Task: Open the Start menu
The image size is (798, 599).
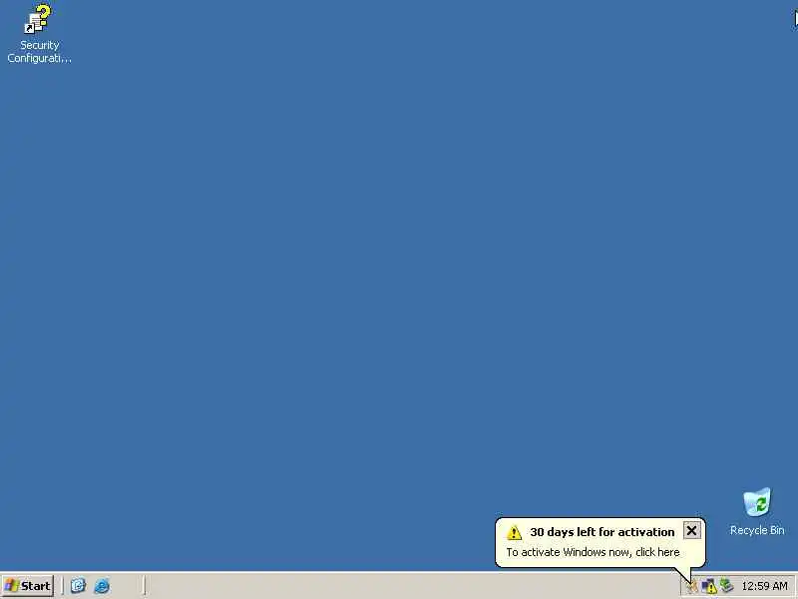Action: (x=28, y=586)
